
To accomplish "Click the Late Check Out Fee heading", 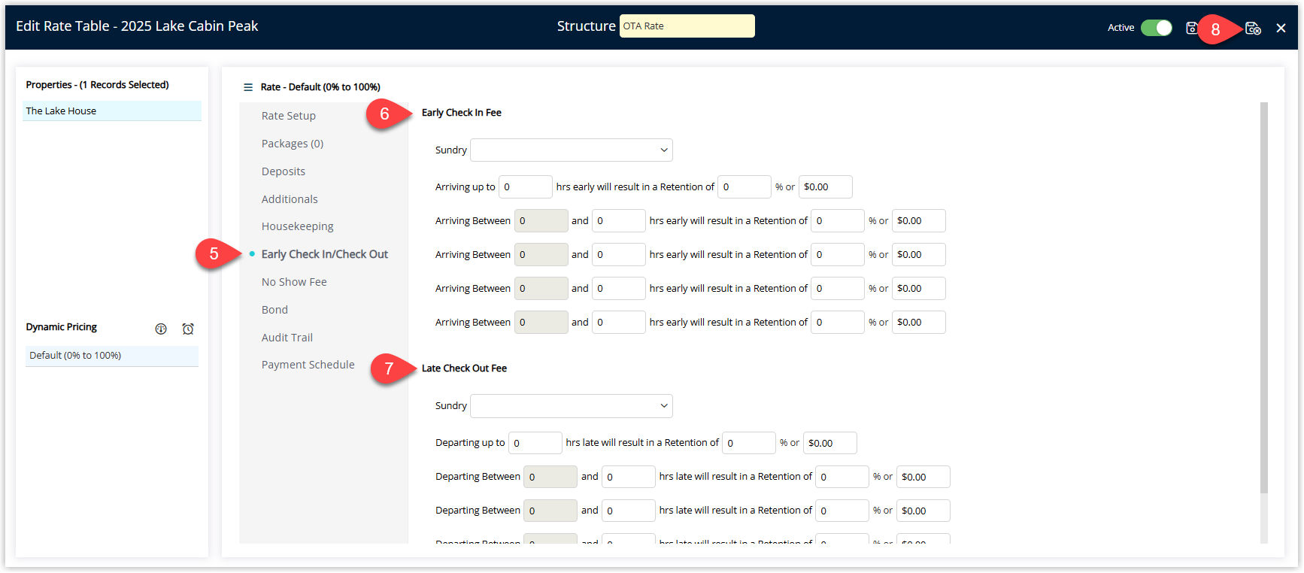I will (464, 368).
